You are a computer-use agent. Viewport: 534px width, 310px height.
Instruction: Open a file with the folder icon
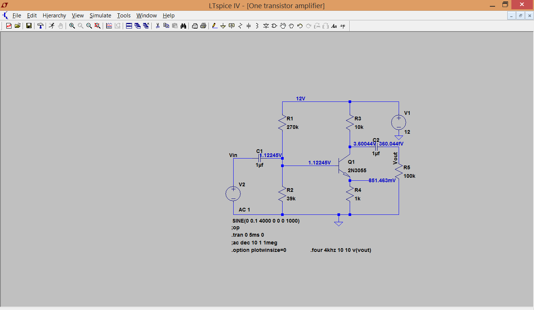[17, 26]
